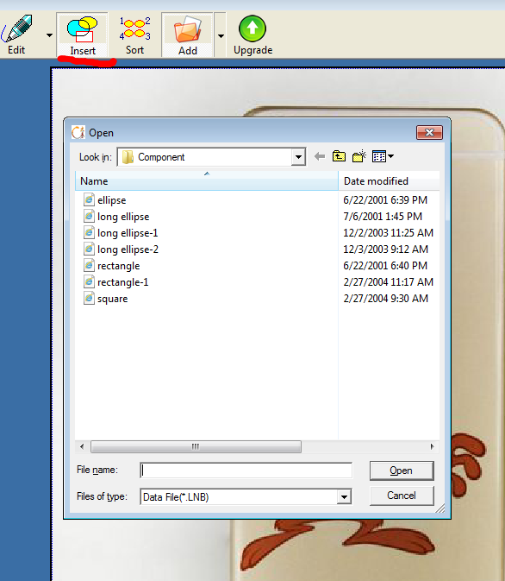Go up one folder level
This screenshot has width=505, height=581.
pos(339,156)
